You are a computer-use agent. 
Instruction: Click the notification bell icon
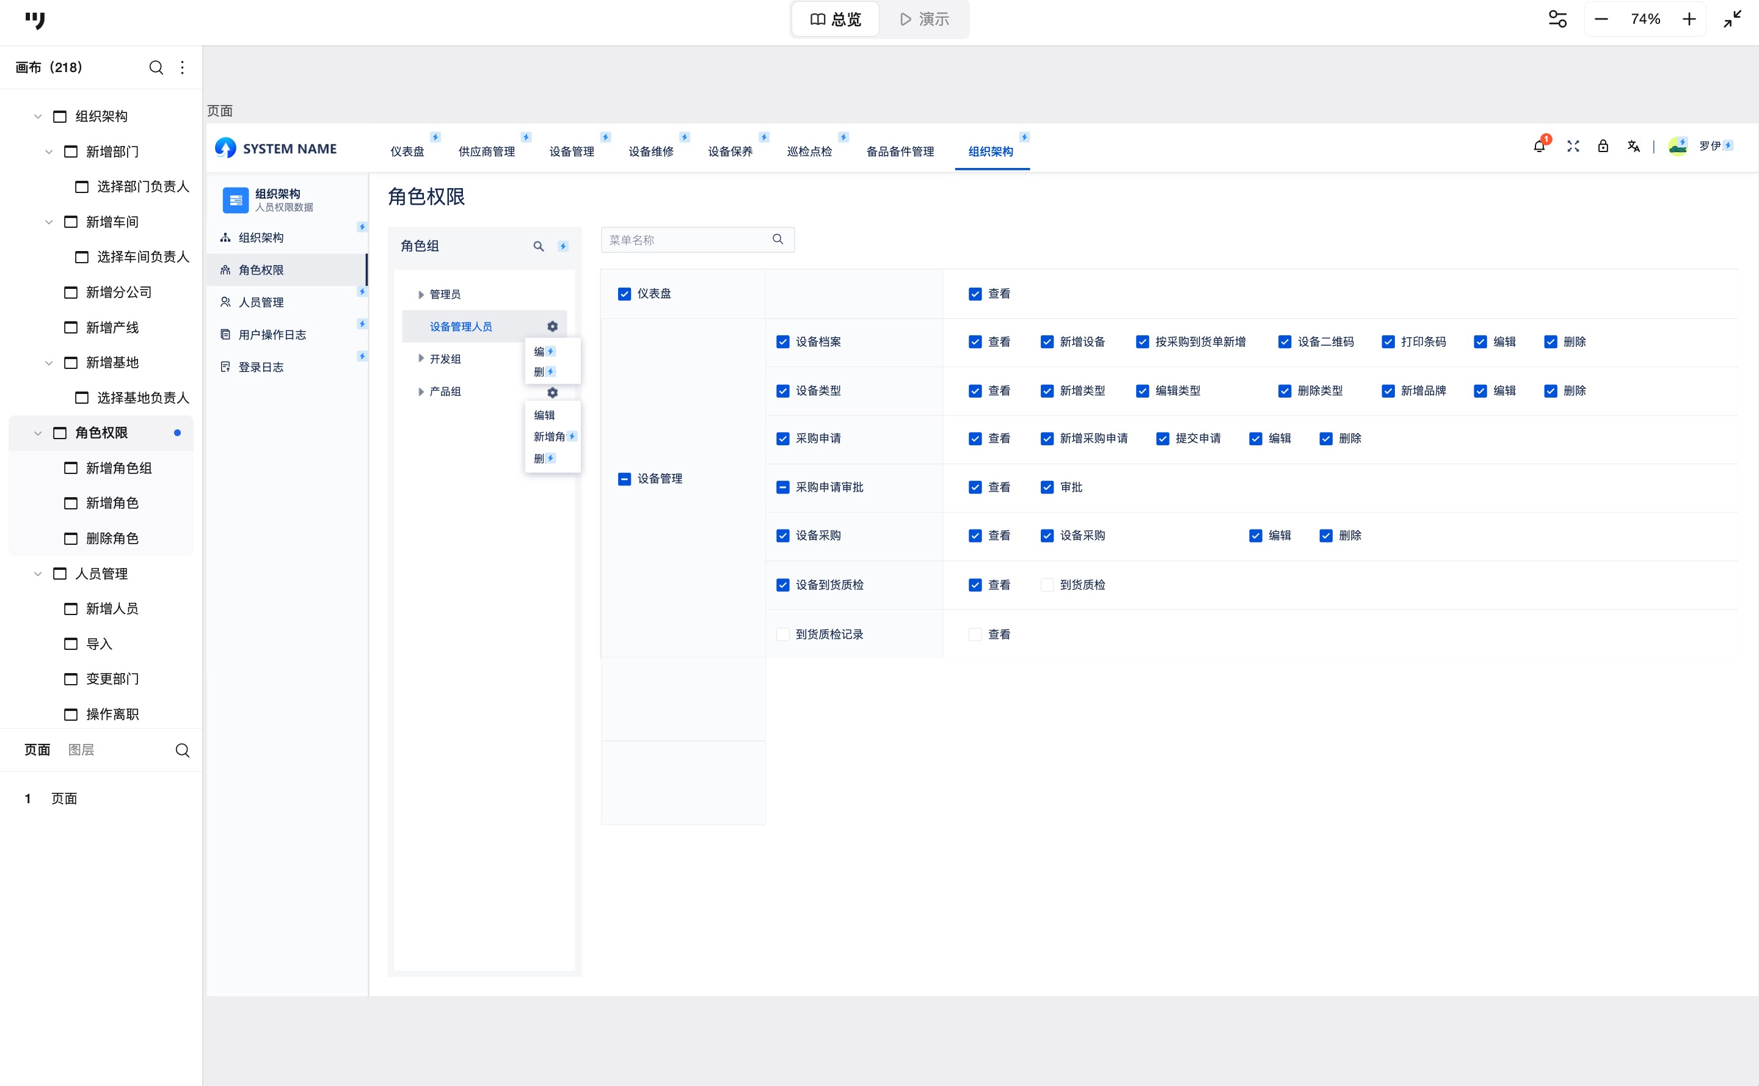[x=1539, y=147]
